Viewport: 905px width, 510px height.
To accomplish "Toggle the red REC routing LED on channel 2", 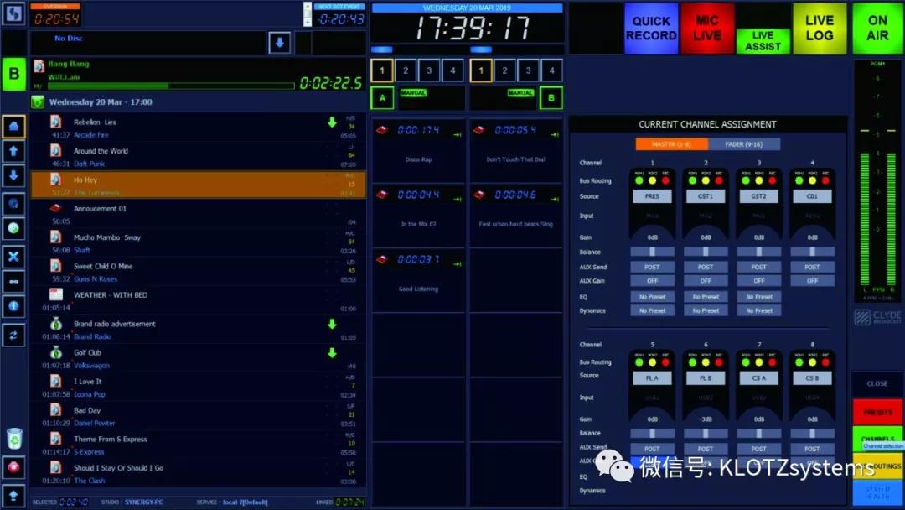I will tap(719, 181).
